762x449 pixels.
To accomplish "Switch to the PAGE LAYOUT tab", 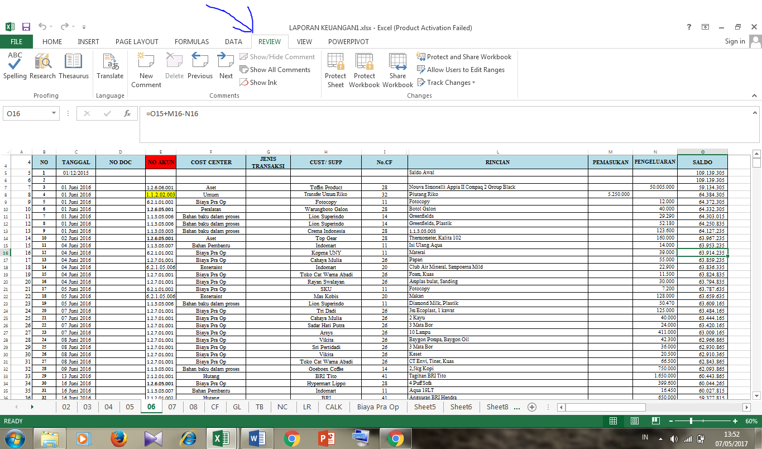I will click(x=137, y=42).
